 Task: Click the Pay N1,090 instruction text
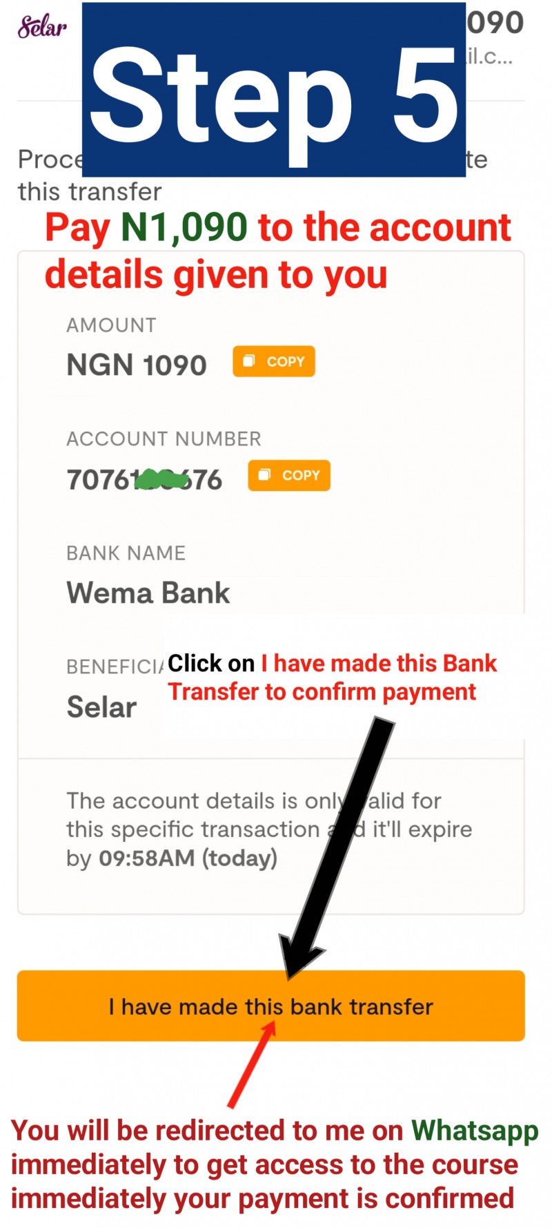(278, 251)
